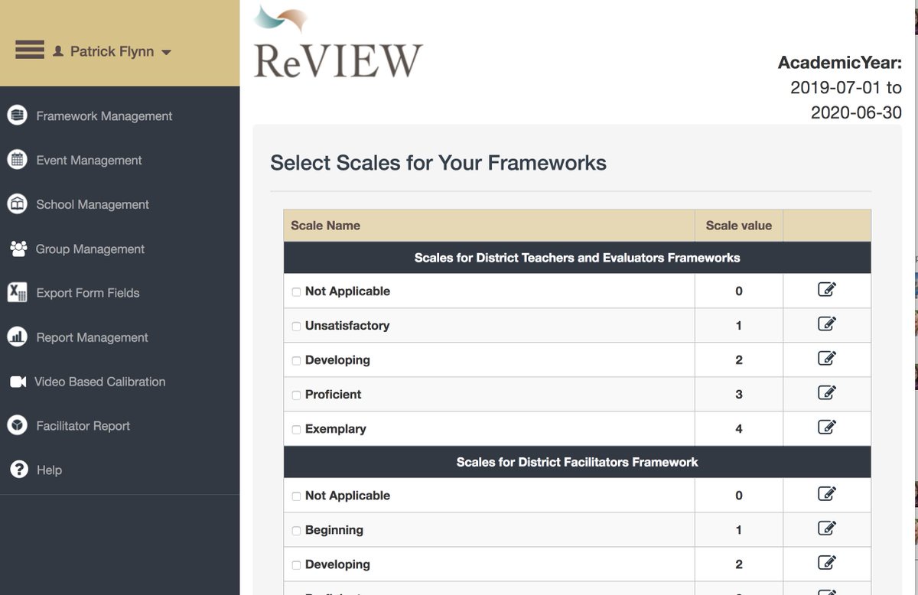Click the ReVIEW logo
The height and width of the screenshot is (595, 918).
[337, 43]
